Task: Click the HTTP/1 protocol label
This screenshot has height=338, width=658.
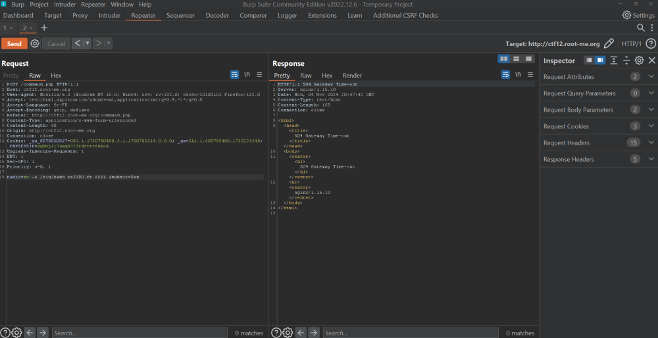Action: (x=632, y=43)
